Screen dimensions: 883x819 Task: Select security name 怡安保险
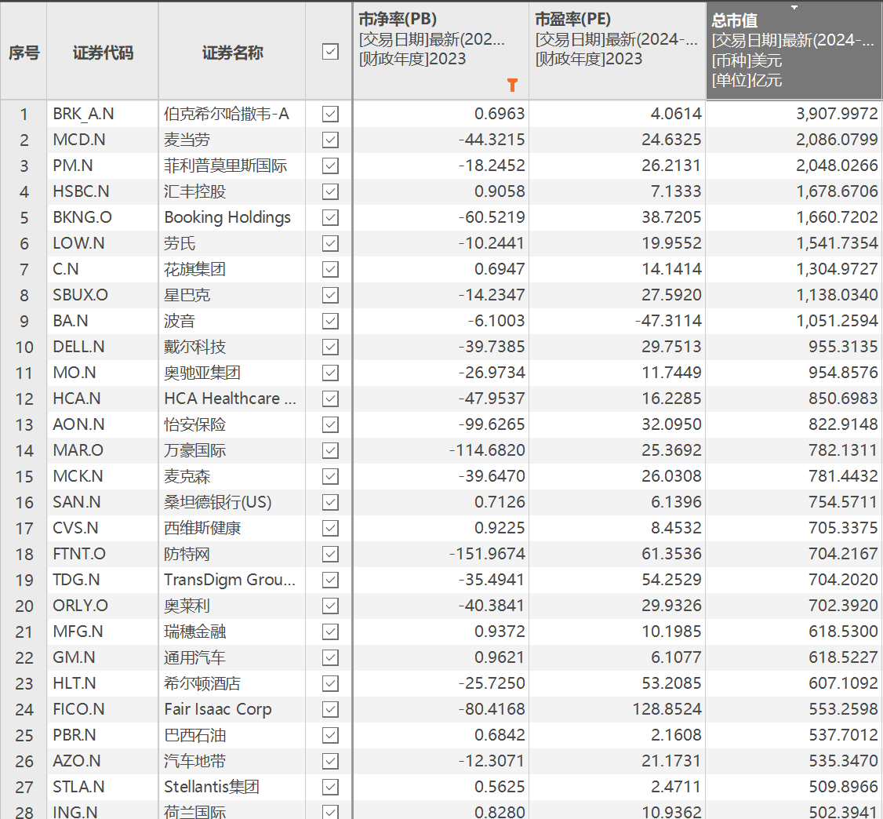coord(194,424)
